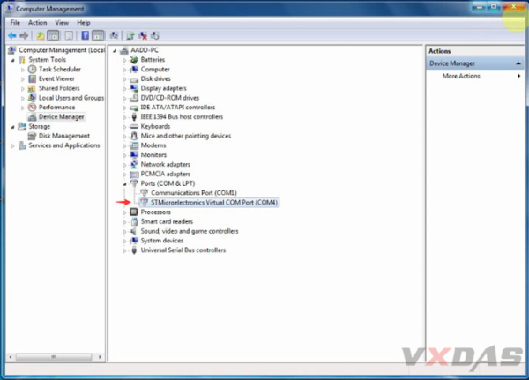Select DVD/CD-ROM drives category
Image resolution: width=529 pixels, height=380 pixels.
tap(169, 98)
